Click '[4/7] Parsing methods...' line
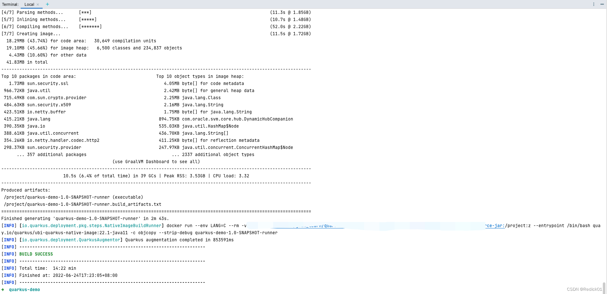 pyautogui.click(x=156, y=12)
